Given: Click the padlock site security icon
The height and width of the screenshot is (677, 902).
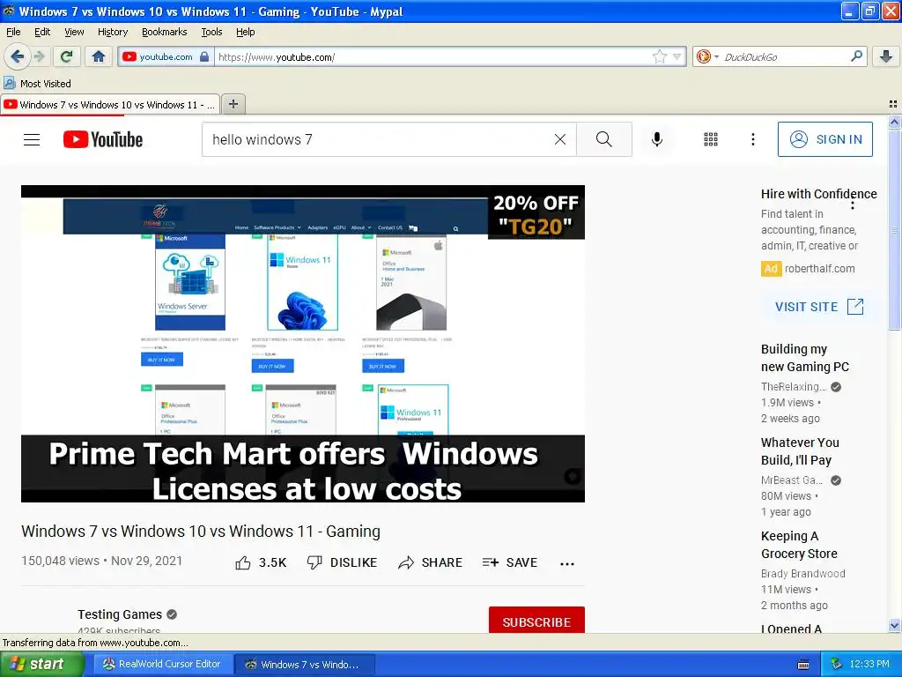Looking at the screenshot, I should click(204, 56).
